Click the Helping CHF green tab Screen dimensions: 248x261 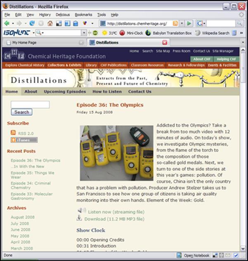click(x=226, y=59)
